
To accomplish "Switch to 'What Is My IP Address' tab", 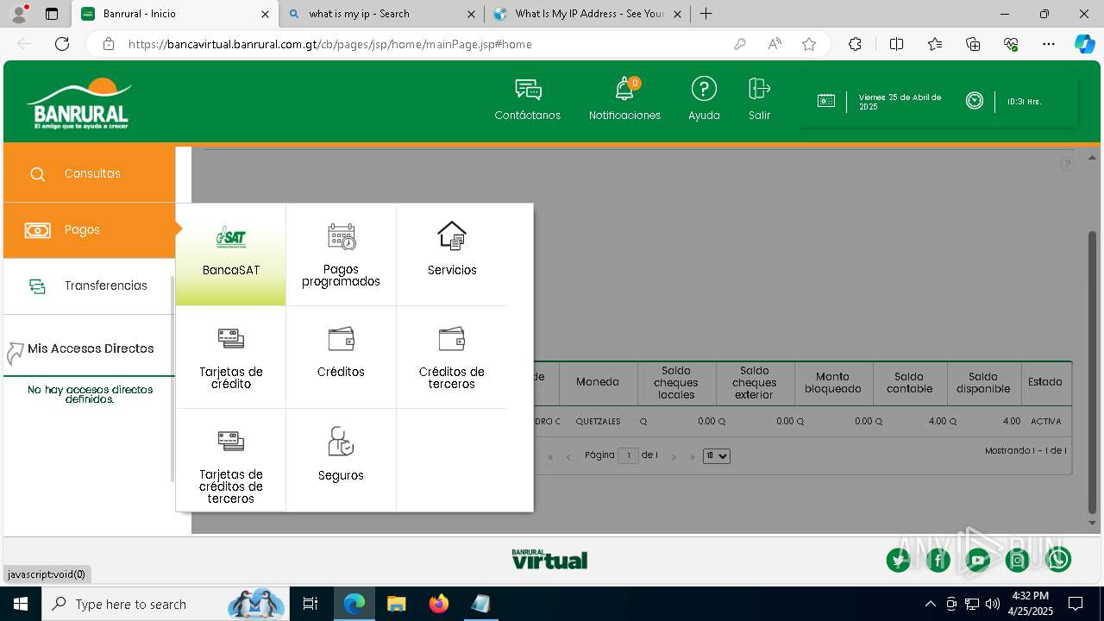I will (586, 14).
